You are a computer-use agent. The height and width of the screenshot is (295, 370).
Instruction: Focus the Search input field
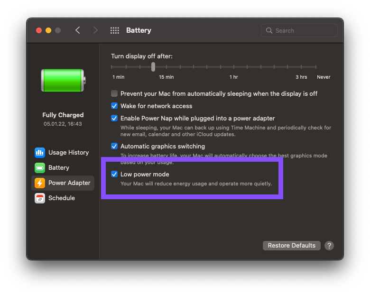point(304,31)
